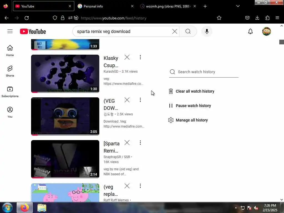Remove Klasky Csupo video from history
Viewport: 284px width, 213px height.
point(127,57)
